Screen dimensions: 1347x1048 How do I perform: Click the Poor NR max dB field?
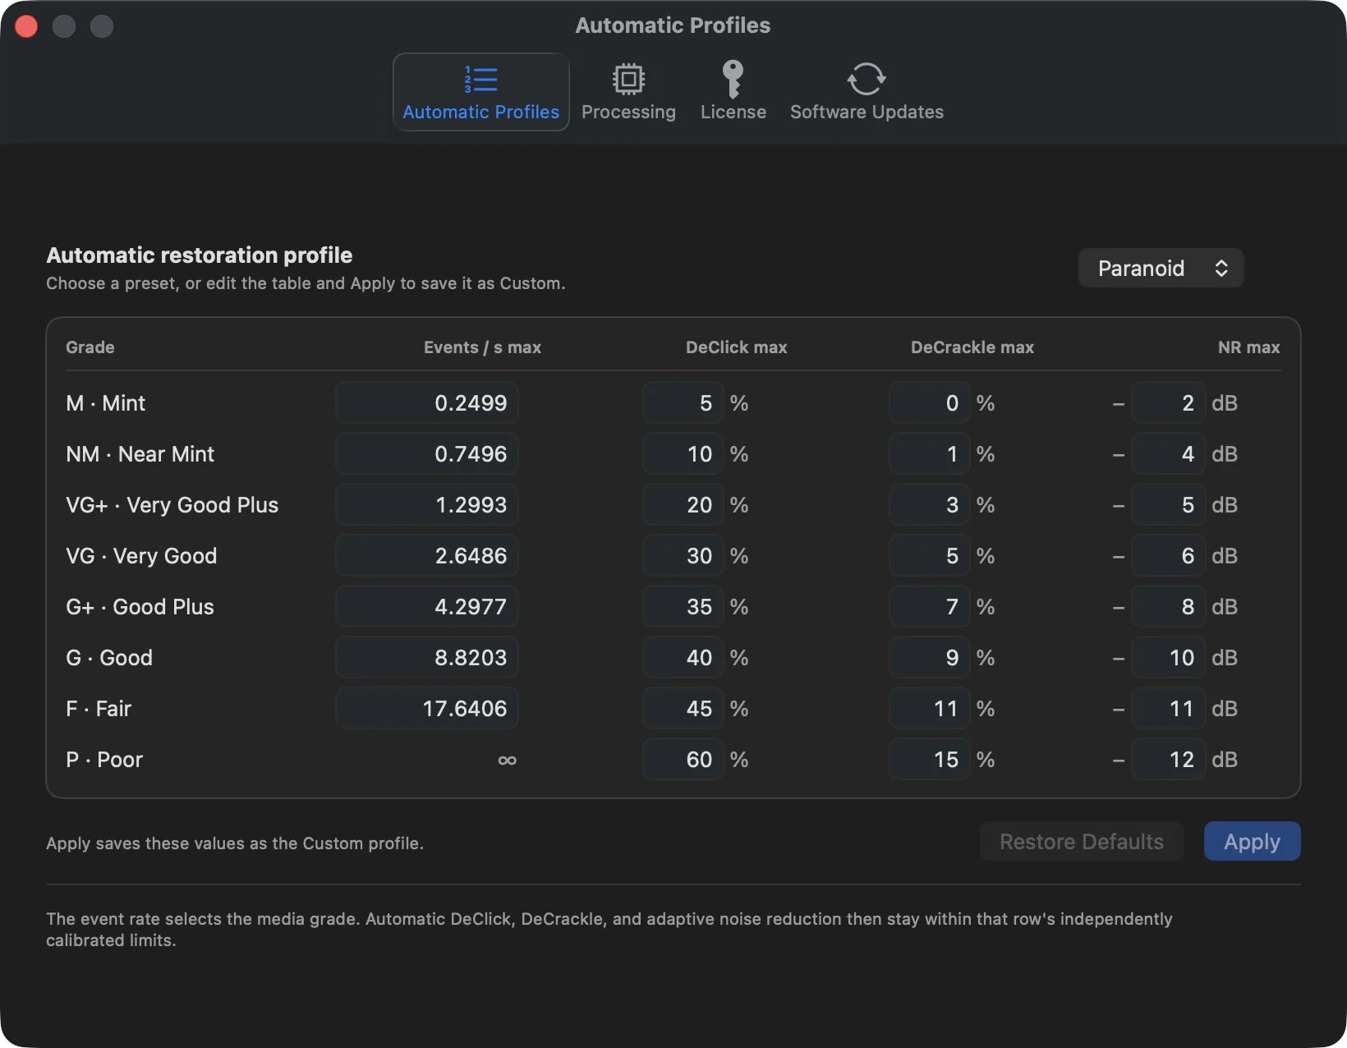coord(1168,759)
